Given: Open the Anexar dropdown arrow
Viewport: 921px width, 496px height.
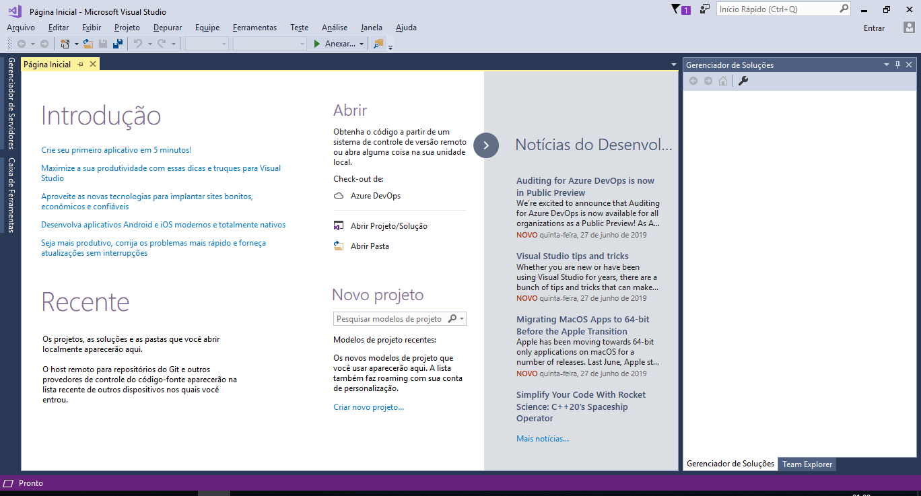Looking at the screenshot, I should [x=362, y=44].
